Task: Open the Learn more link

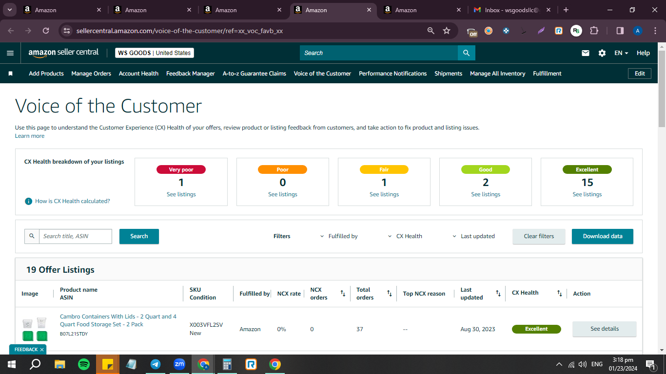Action: pos(30,136)
